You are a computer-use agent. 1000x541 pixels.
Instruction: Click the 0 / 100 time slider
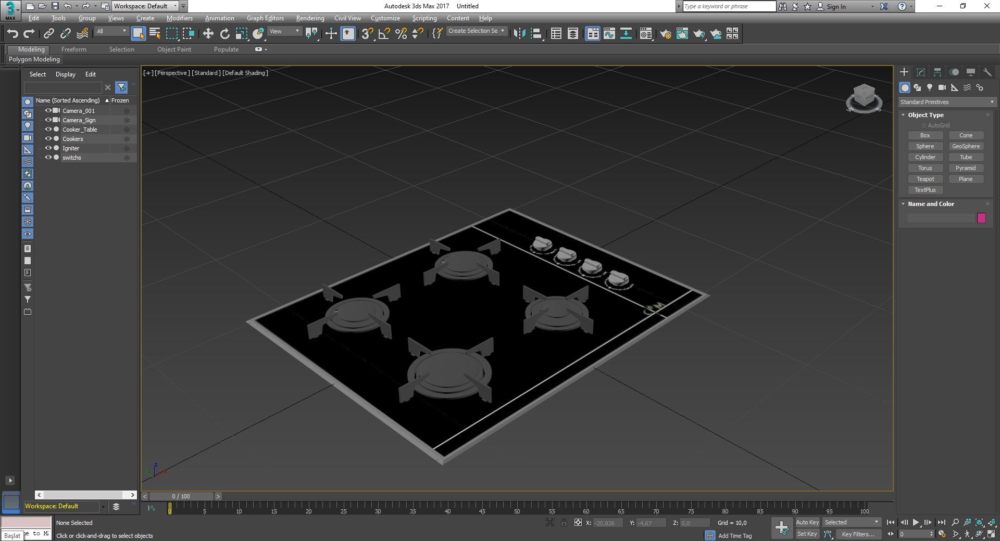[x=181, y=496]
